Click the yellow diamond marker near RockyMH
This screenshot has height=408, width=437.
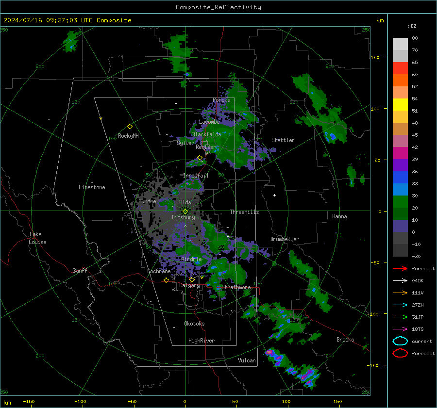130,127
